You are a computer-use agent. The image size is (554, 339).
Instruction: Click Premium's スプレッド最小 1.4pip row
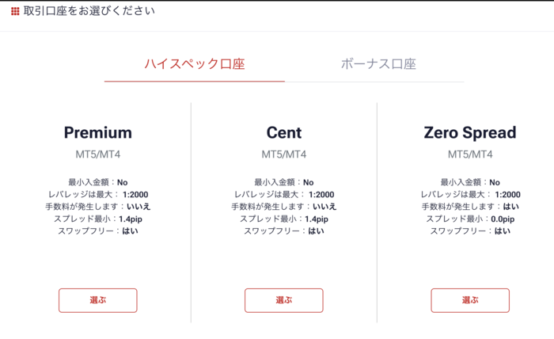pos(97,219)
